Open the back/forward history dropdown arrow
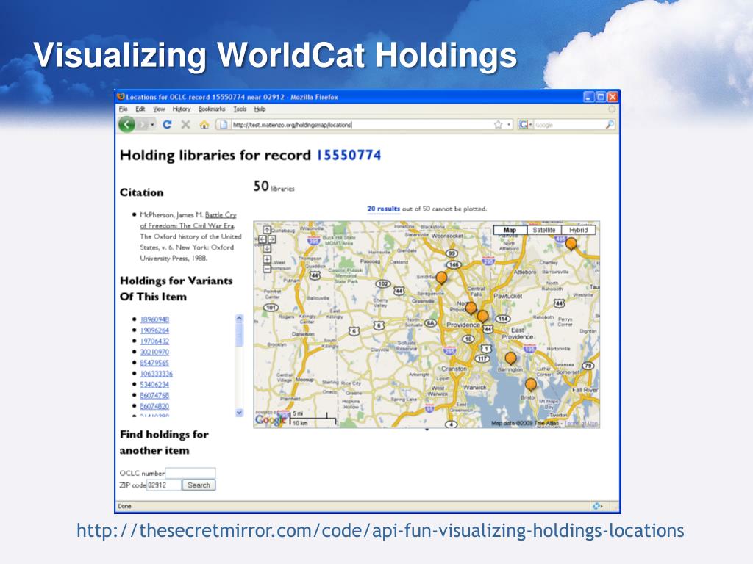The width and height of the screenshot is (753, 564). [x=152, y=125]
